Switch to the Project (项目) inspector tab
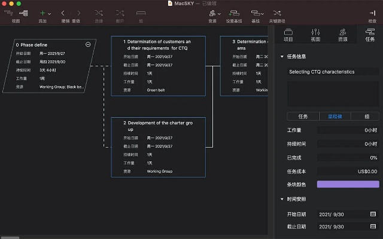Image resolution: width=383 pixels, height=239 pixels. tap(288, 35)
